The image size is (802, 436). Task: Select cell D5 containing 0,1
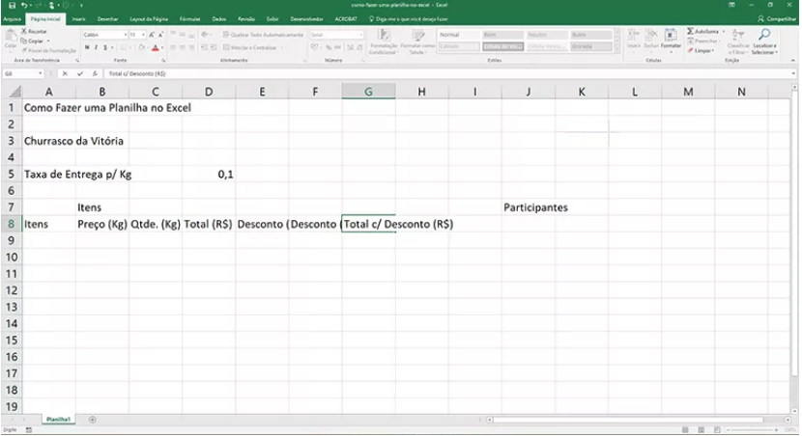coord(209,175)
